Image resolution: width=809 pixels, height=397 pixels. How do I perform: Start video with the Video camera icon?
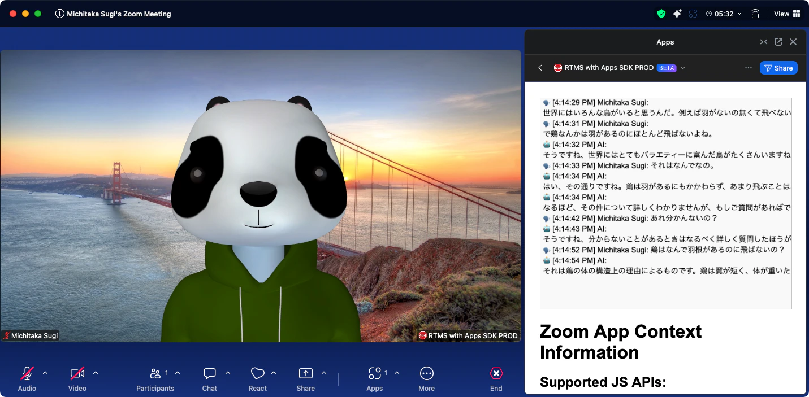click(x=77, y=373)
